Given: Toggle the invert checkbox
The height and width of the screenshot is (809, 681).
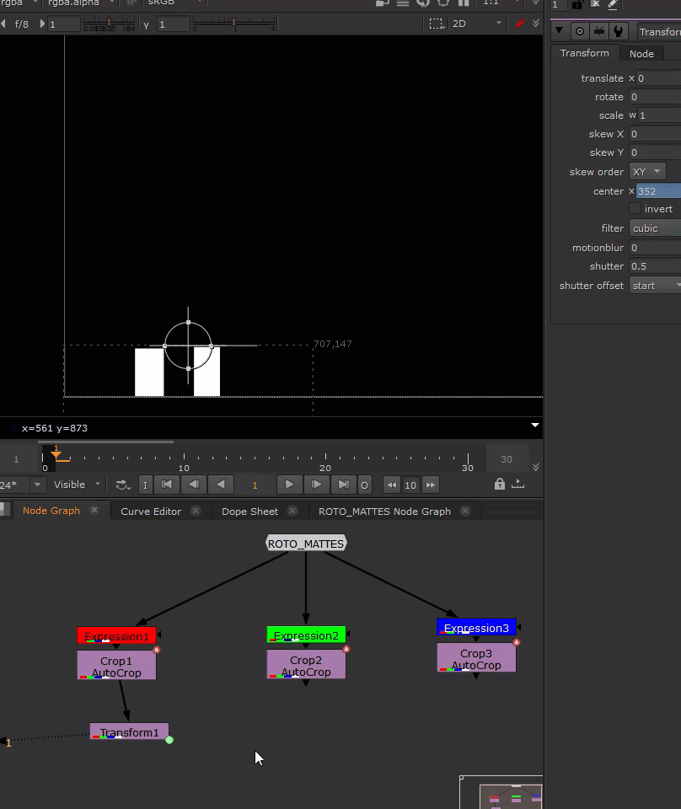Looking at the screenshot, I should (x=635, y=209).
